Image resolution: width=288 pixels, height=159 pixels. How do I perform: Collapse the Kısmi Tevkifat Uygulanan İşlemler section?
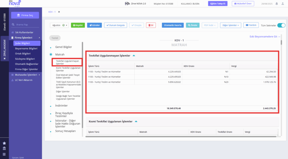136,121
